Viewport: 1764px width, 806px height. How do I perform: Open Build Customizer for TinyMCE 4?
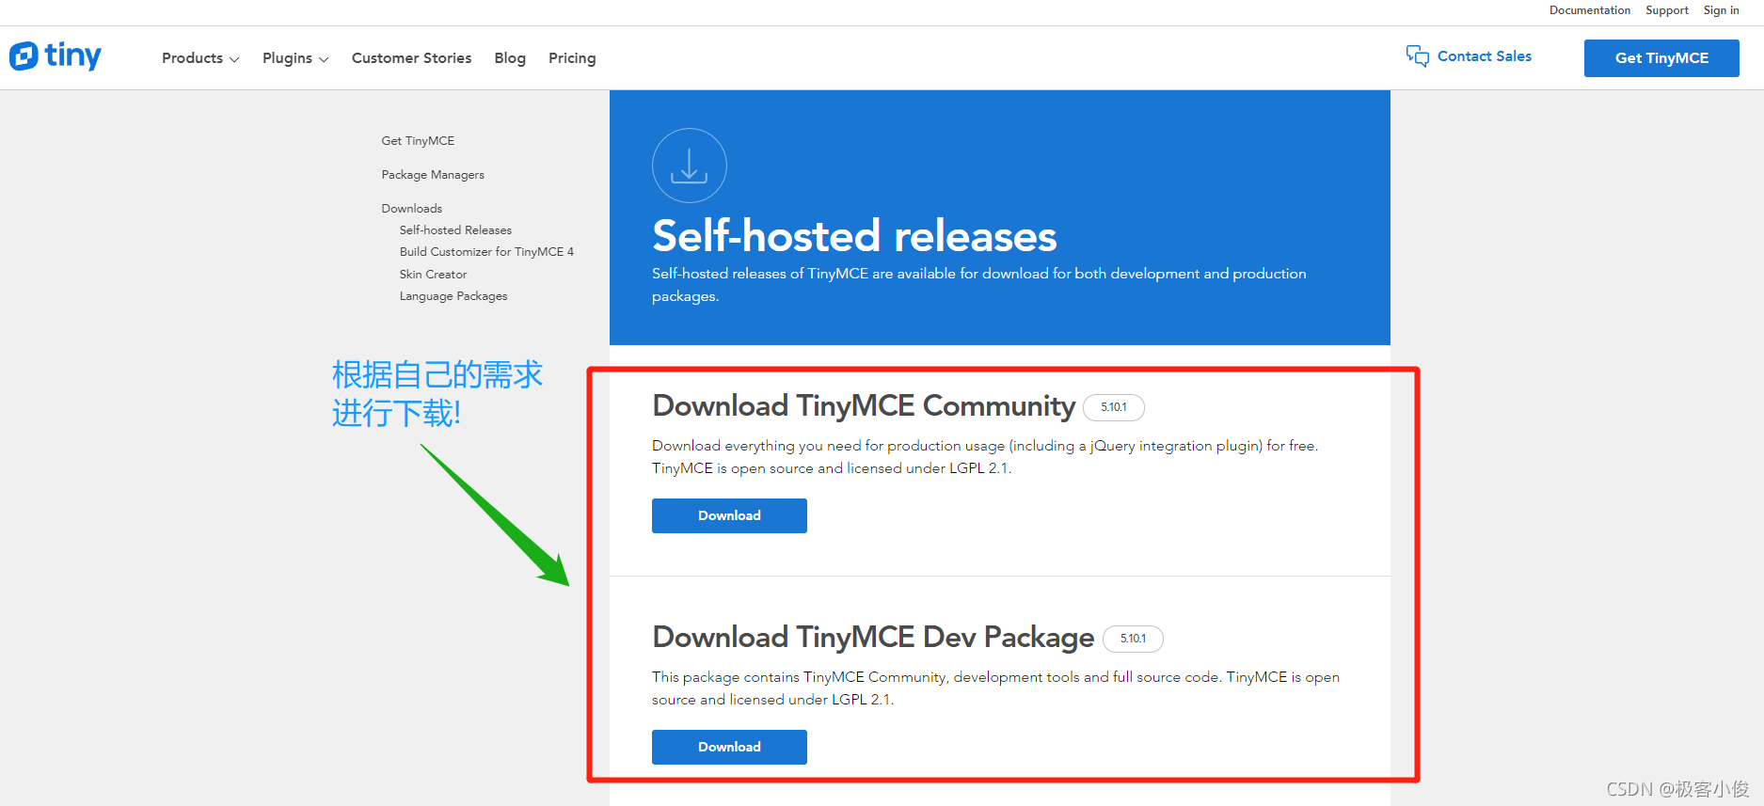click(486, 252)
